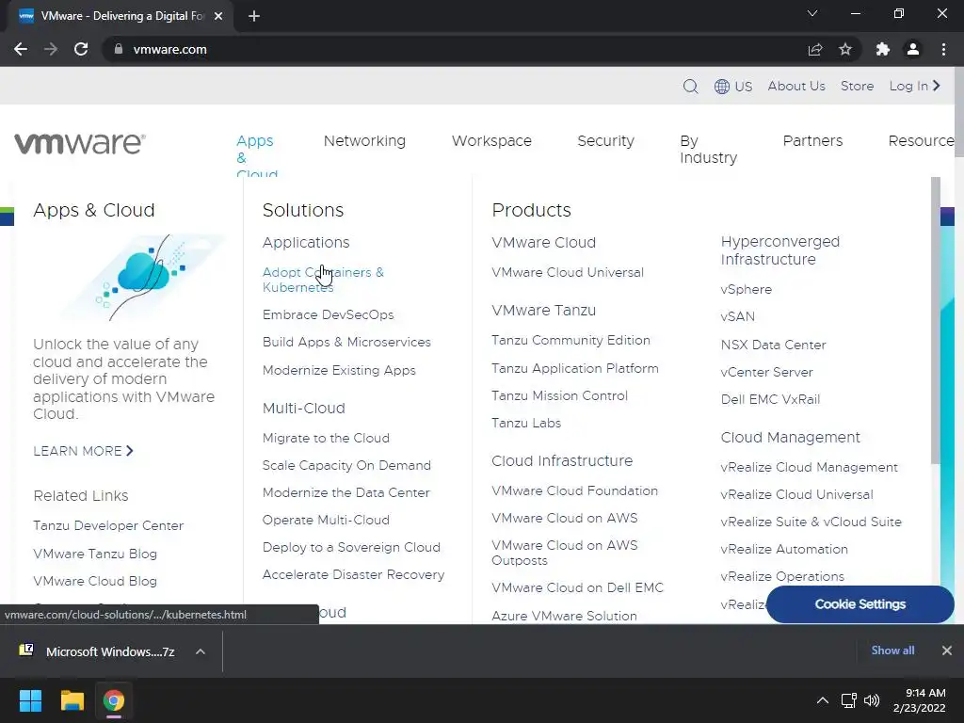Close the VMware tab
The width and height of the screenshot is (964, 723).
[x=218, y=16]
